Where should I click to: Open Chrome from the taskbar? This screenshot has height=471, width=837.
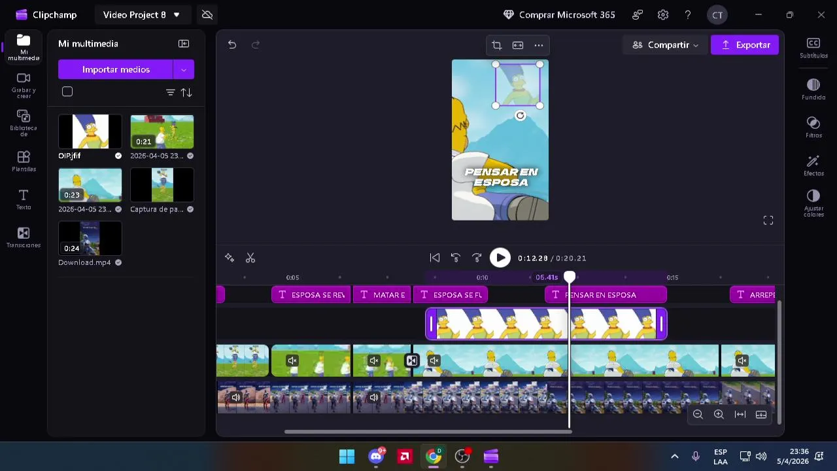[x=433, y=456]
